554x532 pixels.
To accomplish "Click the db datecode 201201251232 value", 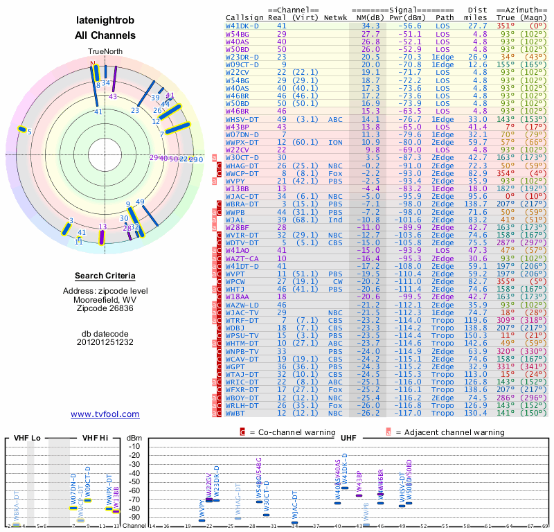I will tap(105, 342).
